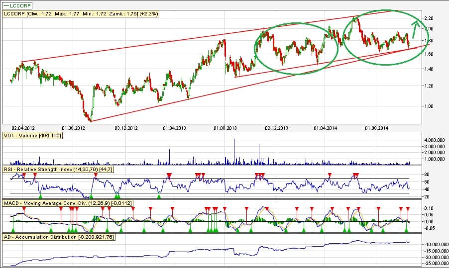The image size is (449, 269).
Task: Click the 02.12.2013 date axis label
Action: [x=276, y=128]
